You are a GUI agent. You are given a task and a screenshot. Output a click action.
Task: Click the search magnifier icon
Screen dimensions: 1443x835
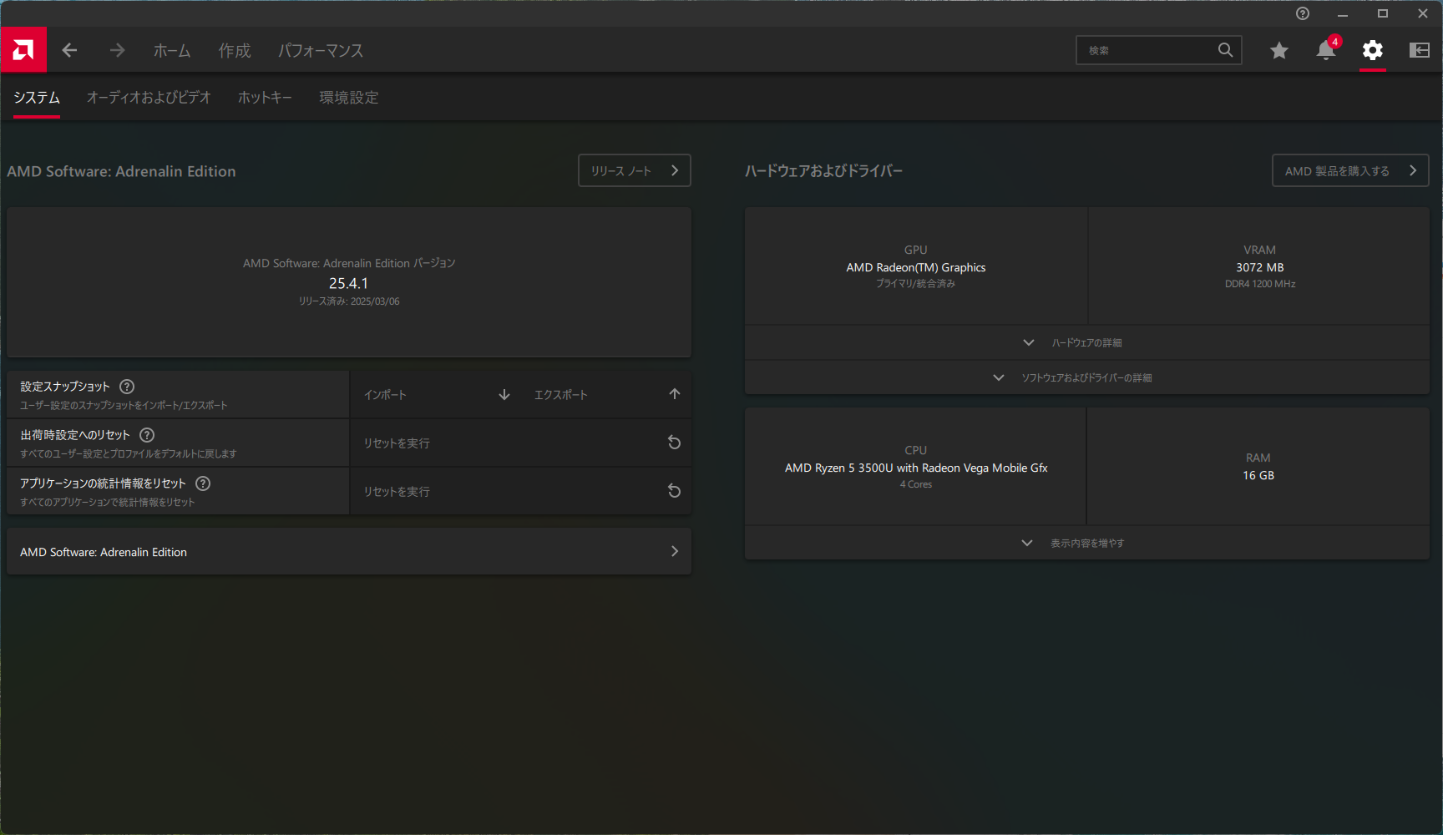(1225, 50)
